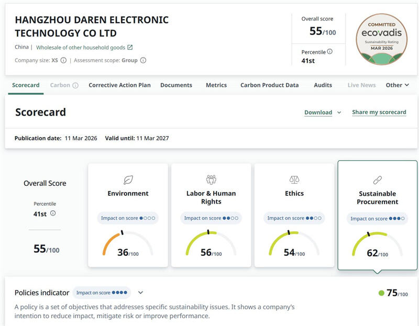Click the EcoVadis Committed badge
The width and height of the screenshot is (419, 326).
(x=381, y=38)
